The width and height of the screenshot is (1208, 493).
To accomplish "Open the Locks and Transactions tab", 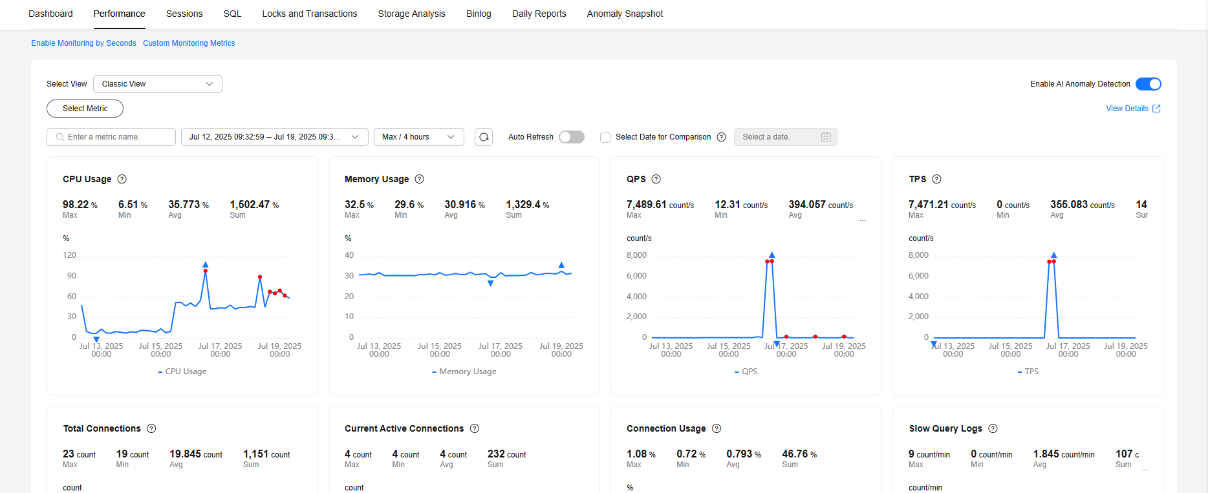I will click(310, 14).
